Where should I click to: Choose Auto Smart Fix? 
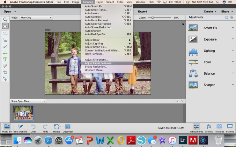coord(107,6)
